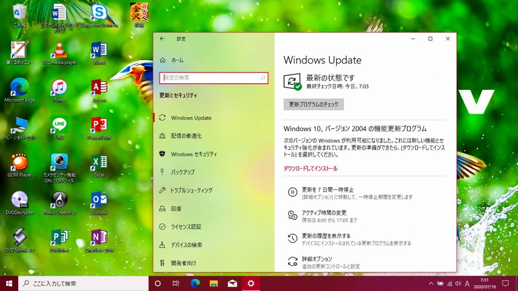Focus the 設定の検索 search box
The width and height of the screenshot is (518, 291).
pos(214,78)
